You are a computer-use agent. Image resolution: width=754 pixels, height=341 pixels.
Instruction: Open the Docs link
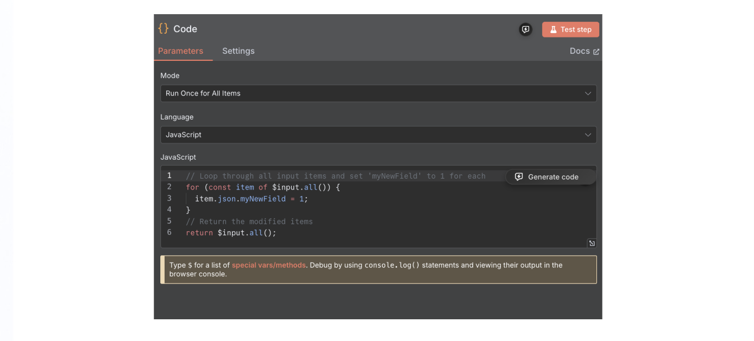coord(580,51)
